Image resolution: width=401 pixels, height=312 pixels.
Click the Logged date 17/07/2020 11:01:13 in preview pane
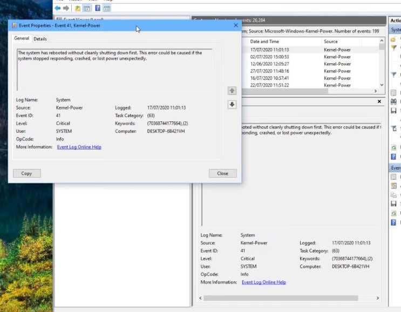pyautogui.click(x=351, y=243)
